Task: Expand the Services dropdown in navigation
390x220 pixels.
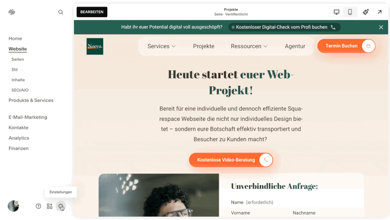Action: point(161,46)
